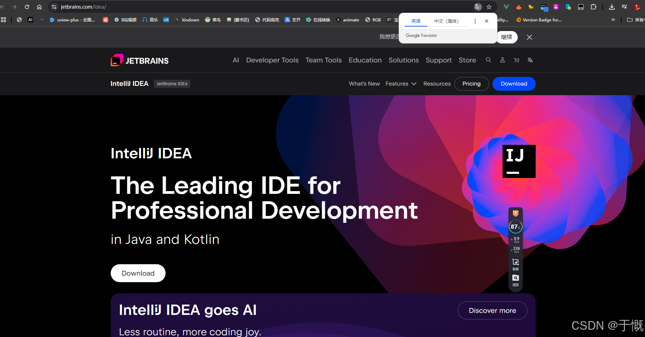
Task: Click the blue Download button in subnav
Action: 514,84
